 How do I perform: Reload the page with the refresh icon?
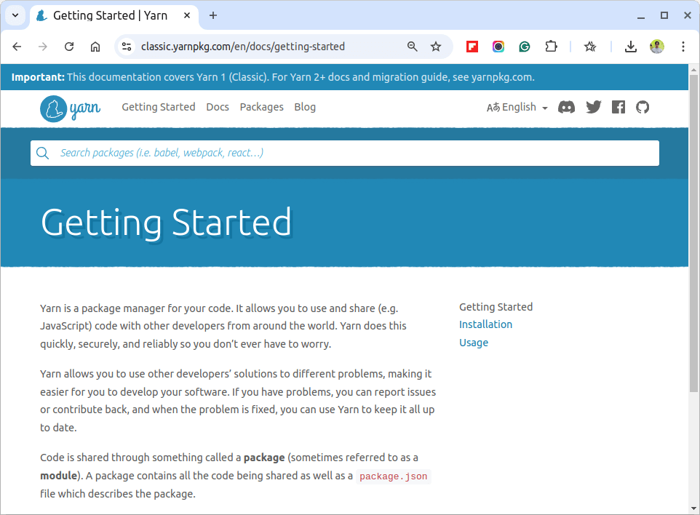coord(69,47)
